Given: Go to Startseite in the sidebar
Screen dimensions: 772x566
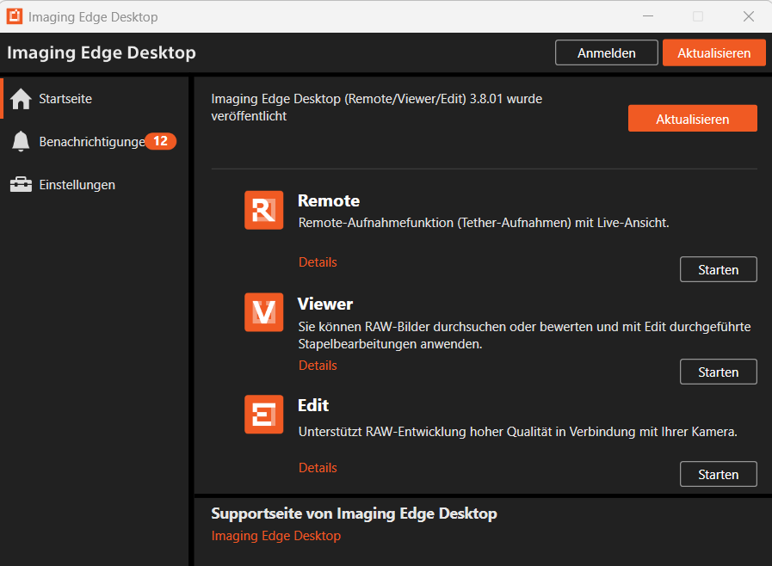Looking at the screenshot, I should click(x=95, y=98).
